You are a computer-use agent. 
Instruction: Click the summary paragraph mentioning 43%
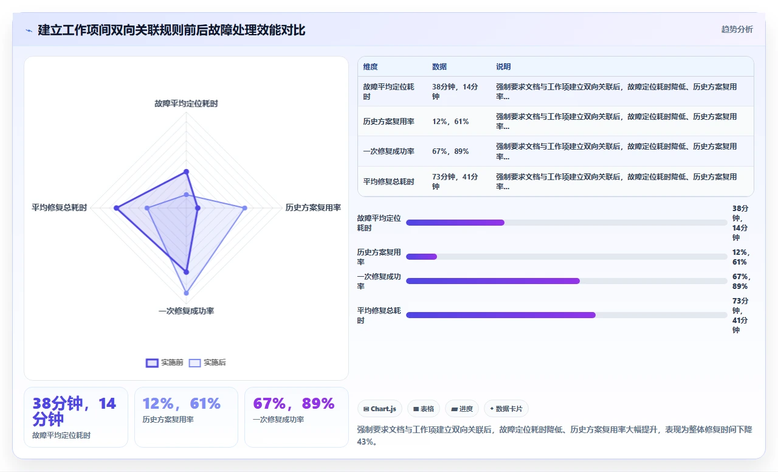pyautogui.click(x=555, y=436)
